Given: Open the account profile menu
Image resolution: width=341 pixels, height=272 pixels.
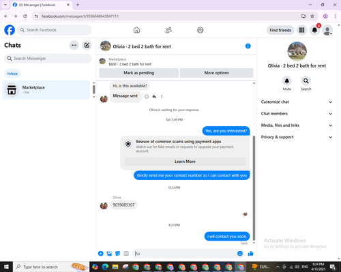Looking at the screenshot, I should tap(327, 30).
